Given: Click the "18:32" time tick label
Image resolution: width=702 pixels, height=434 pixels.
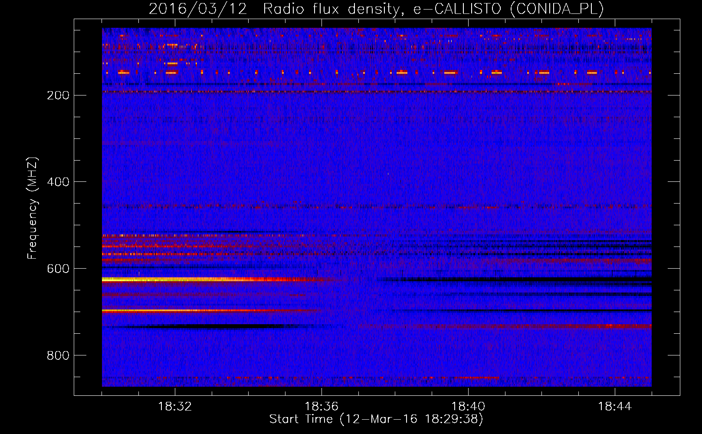Looking at the screenshot, I should click(x=175, y=407).
